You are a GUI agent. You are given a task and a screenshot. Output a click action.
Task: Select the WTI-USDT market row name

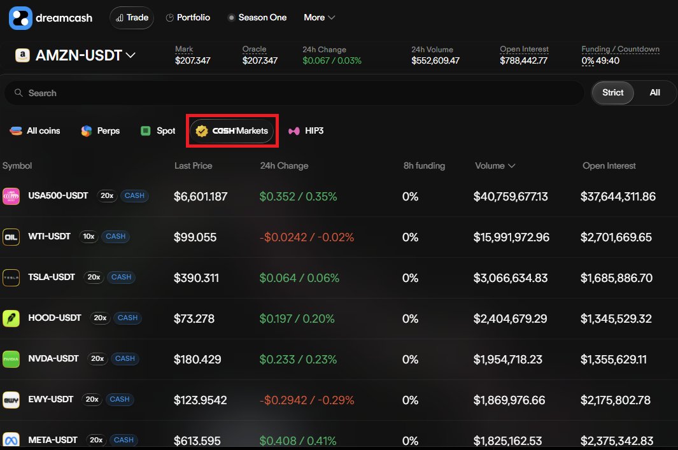coord(49,236)
